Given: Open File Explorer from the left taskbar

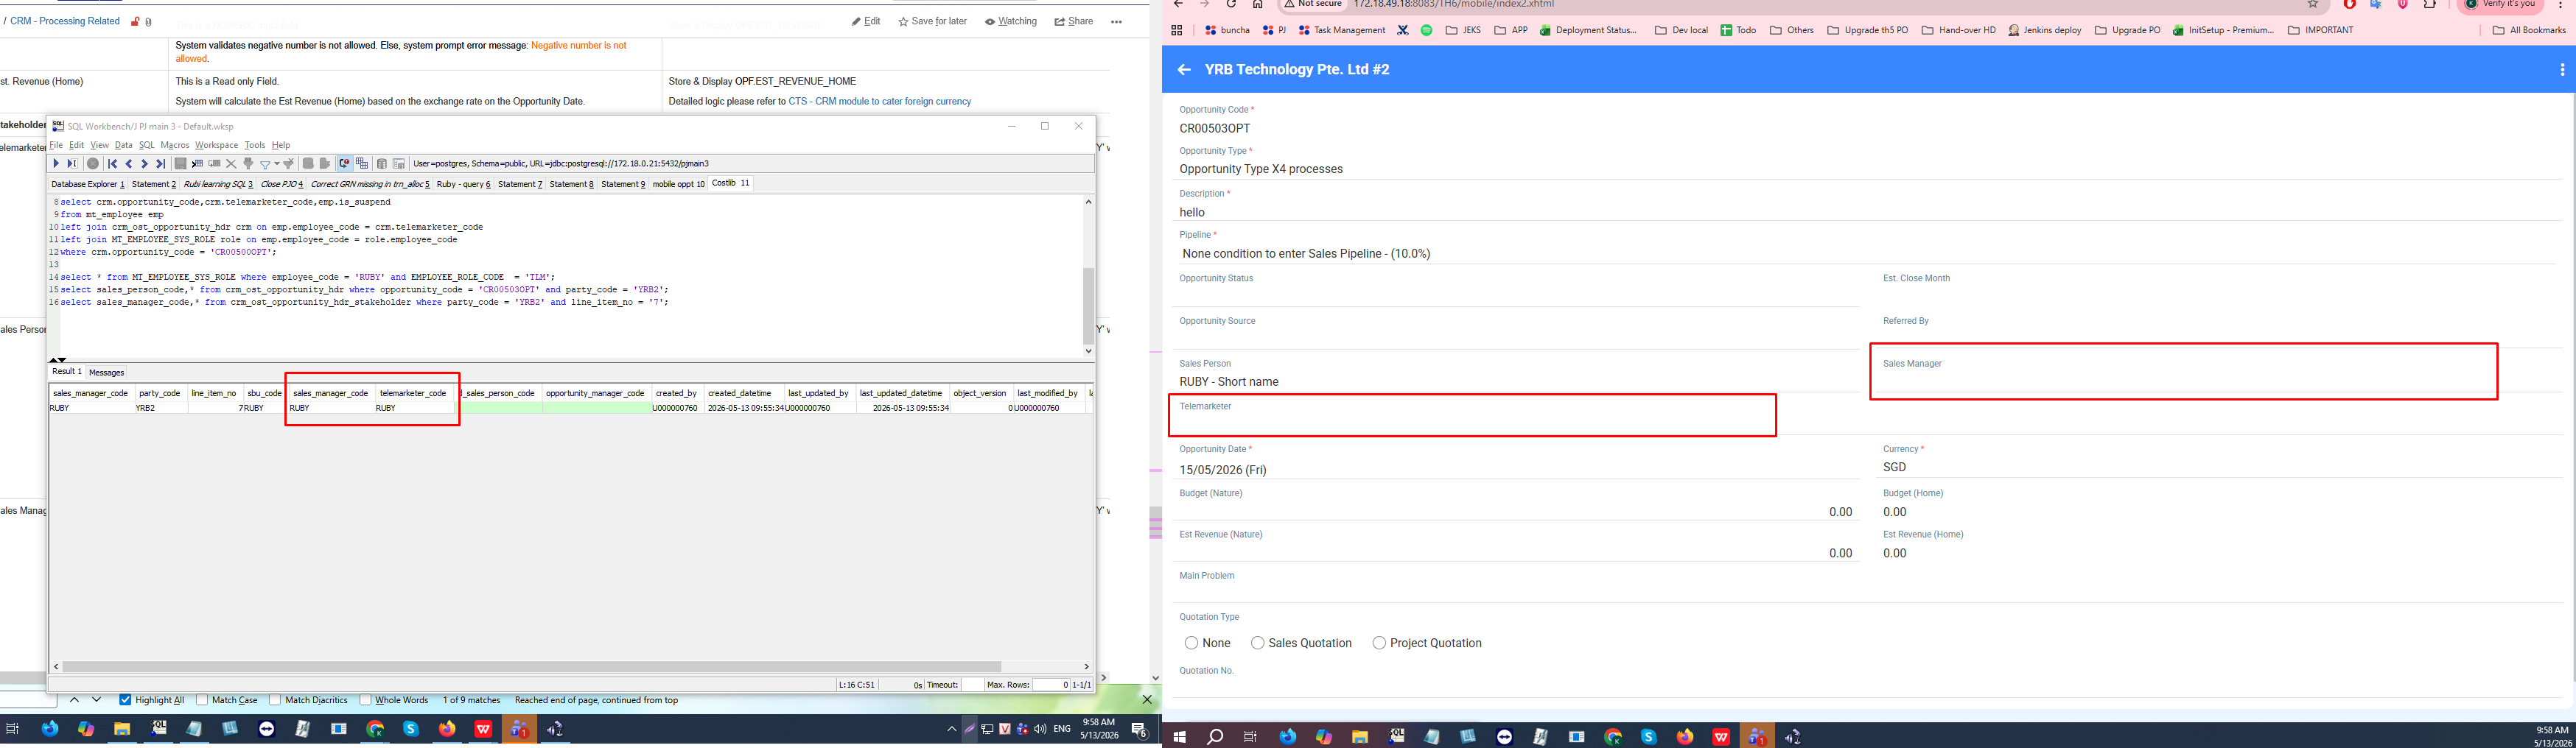Looking at the screenshot, I should tap(122, 729).
